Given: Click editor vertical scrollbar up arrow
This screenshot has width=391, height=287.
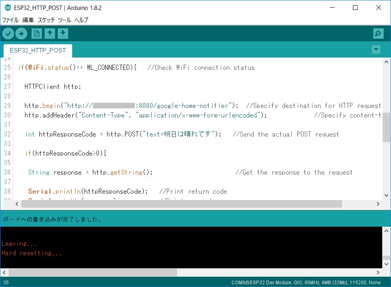Looking at the screenshot, I should [x=386, y=62].
